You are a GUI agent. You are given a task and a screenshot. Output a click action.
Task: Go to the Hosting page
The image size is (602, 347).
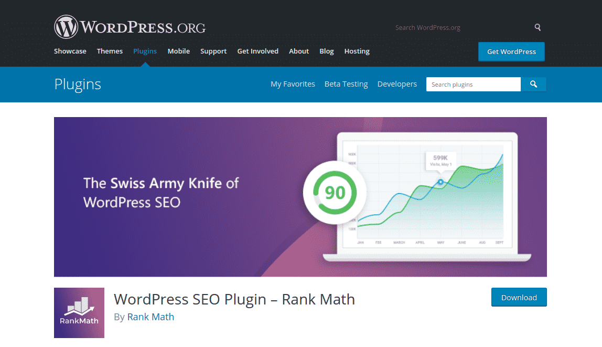click(357, 51)
